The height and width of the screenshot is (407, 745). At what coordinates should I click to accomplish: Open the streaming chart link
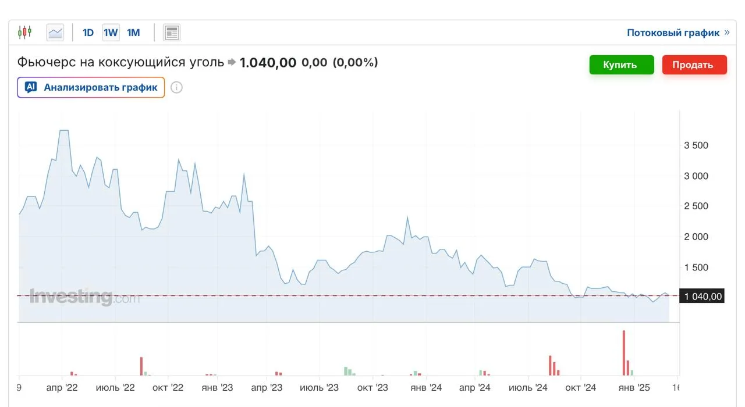click(673, 33)
